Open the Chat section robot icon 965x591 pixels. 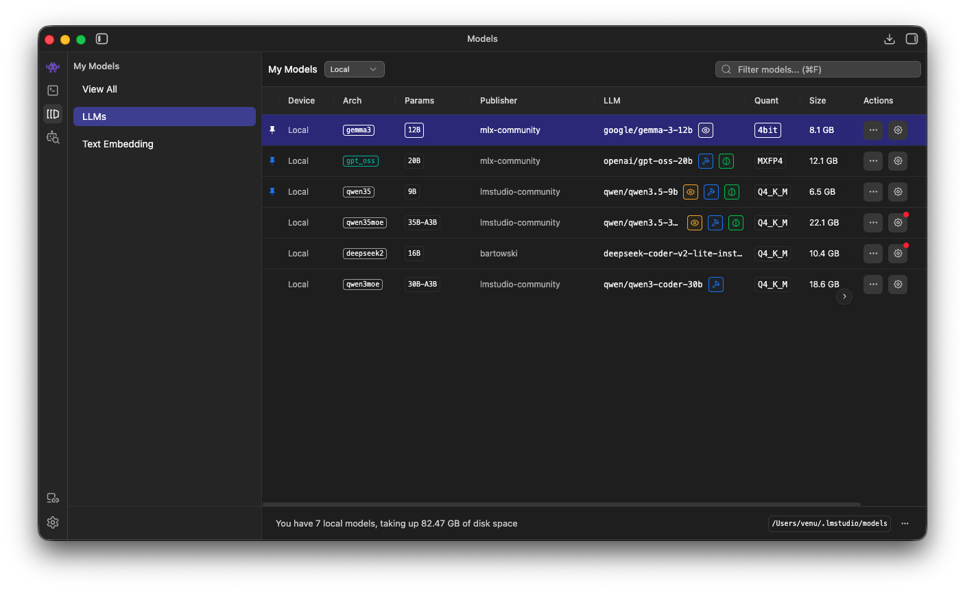pyautogui.click(x=53, y=67)
